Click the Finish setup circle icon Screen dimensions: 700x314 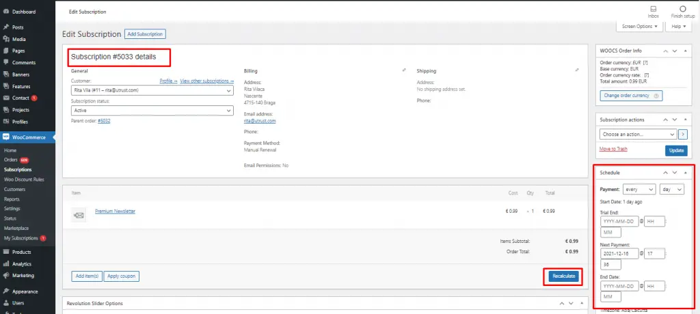[x=683, y=9]
